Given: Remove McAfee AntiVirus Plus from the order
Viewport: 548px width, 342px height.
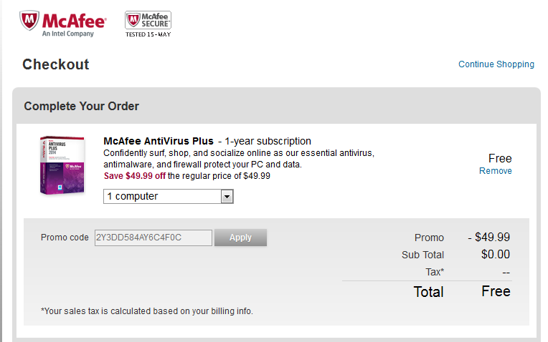Looking at the screenshot, I should click(495, 171).
